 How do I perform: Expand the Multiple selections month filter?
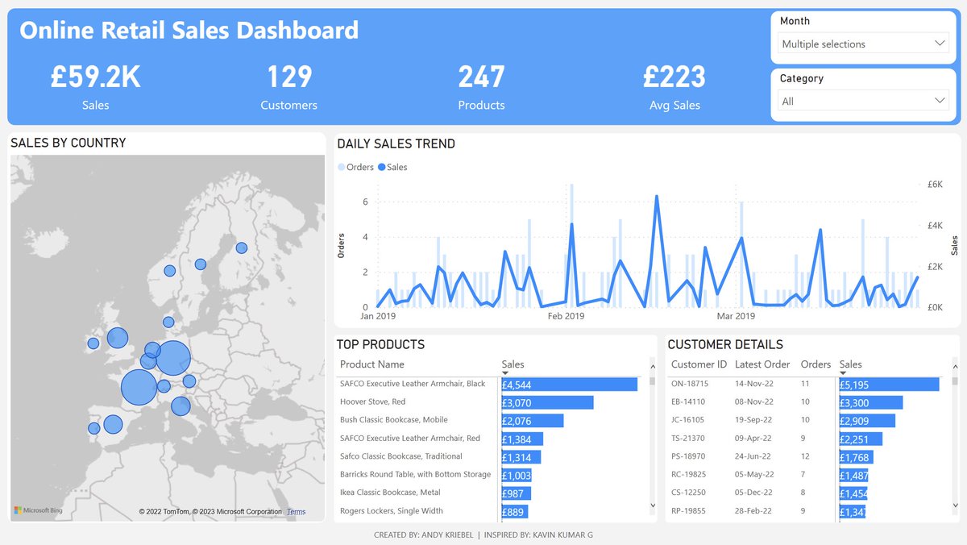pos(862,43)
